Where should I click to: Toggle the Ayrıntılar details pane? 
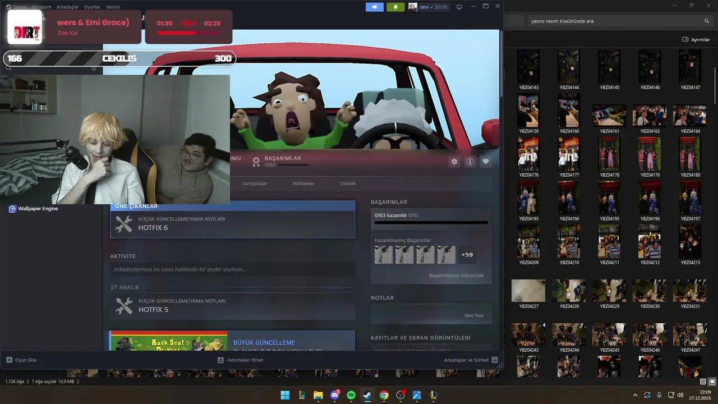point(696,39)
